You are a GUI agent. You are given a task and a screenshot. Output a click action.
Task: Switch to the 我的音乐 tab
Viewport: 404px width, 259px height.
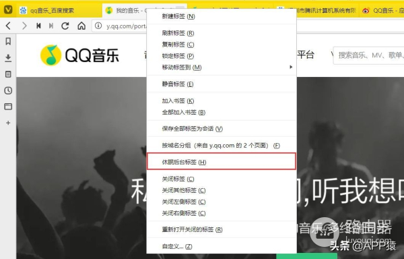pos(125,11)
